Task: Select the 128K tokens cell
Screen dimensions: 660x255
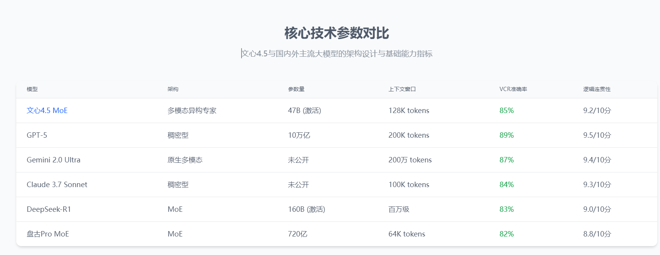Action: 409,110
